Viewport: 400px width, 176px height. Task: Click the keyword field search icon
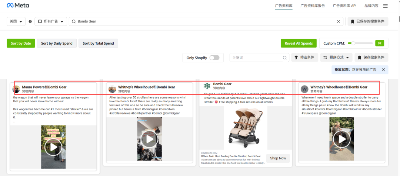point(285,58)
